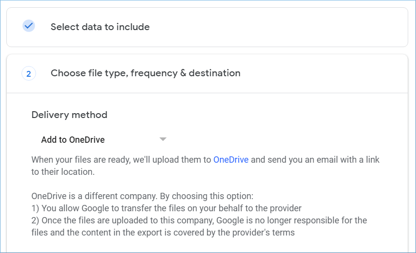The image size is (416, 253).
Task: Click the blue checkmark icon for step one
Action: (x=29, y=26)
